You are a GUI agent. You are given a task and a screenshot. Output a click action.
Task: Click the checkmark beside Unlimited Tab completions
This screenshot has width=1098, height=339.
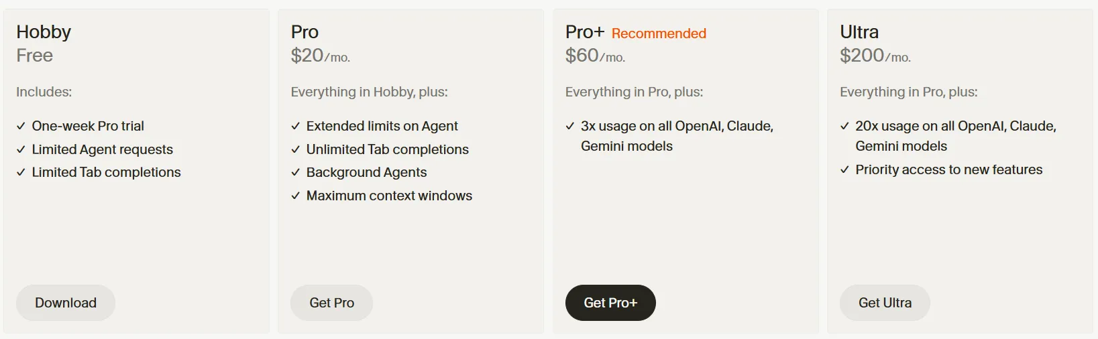(x=295, y=149)
